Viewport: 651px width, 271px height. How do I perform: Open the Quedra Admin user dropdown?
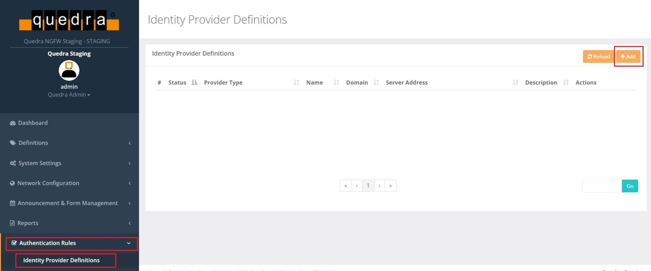[x=69, y=95]
